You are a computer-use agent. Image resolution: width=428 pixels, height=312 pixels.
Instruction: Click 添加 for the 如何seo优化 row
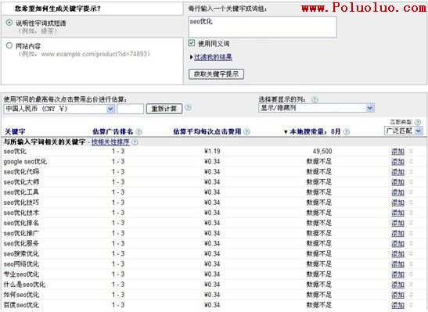(397, 295)
